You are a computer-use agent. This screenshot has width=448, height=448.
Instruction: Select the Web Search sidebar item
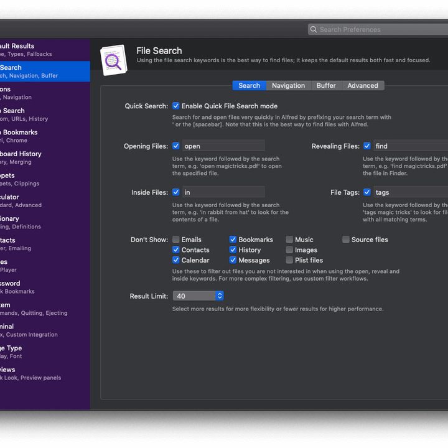(45, 114)
